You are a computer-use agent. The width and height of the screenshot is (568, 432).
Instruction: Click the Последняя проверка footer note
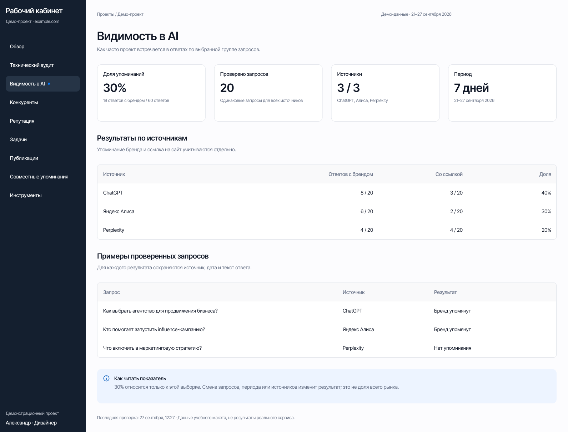196,418
